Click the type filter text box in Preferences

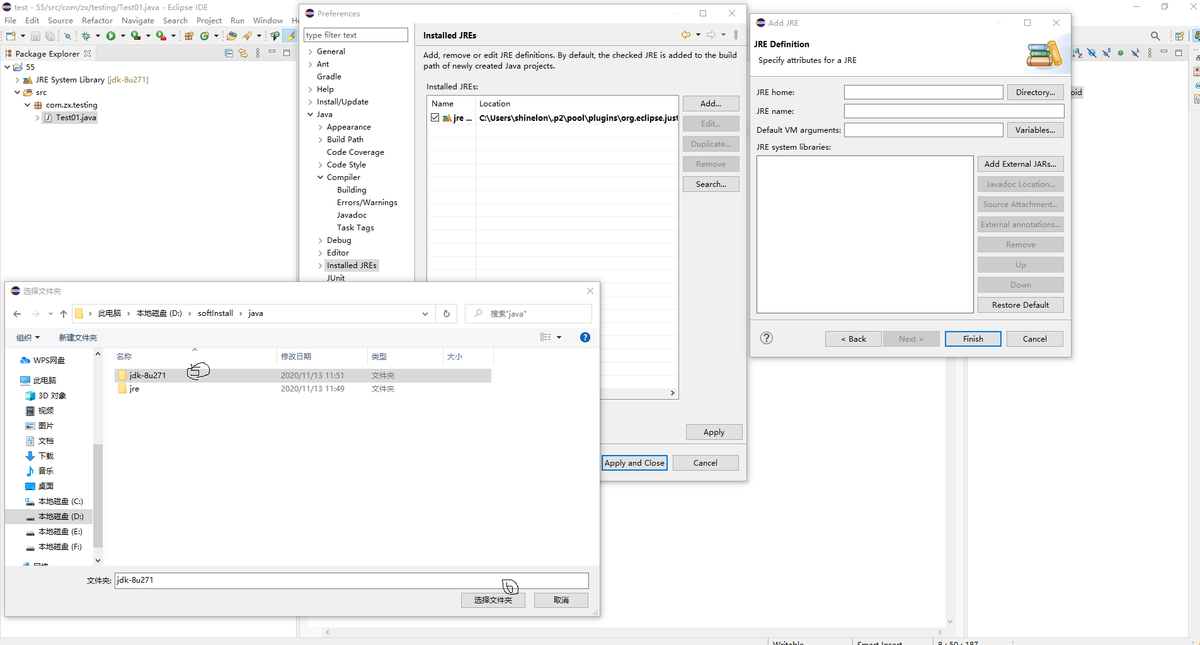tap(355, 35)
